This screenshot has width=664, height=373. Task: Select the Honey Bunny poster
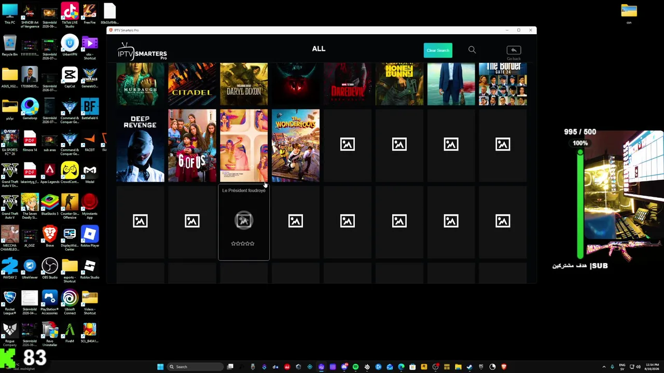click(399, 84)
